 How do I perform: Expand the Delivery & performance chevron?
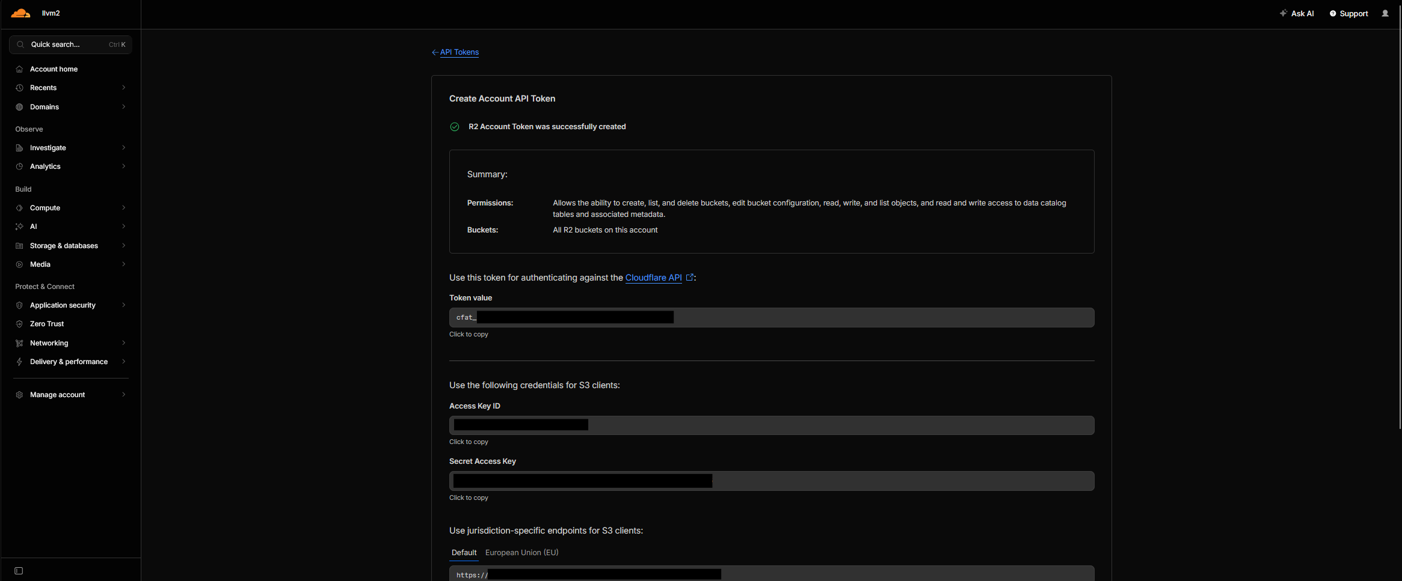[x=124, y=362]
